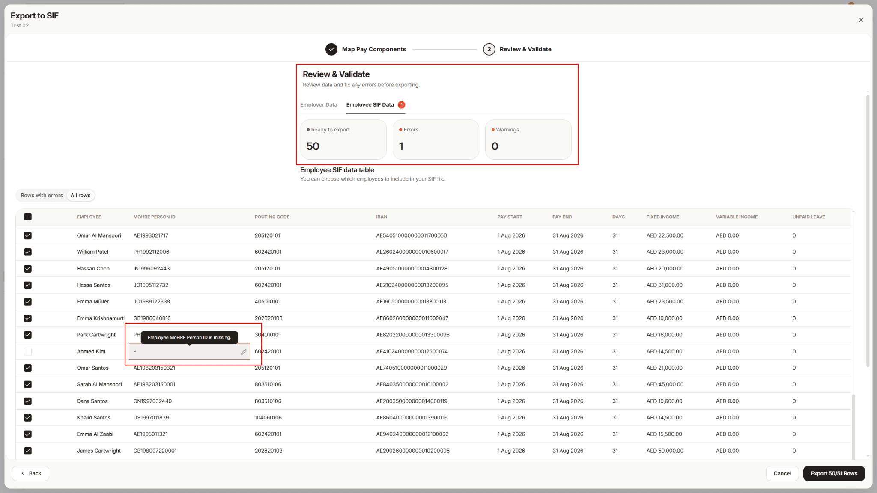Click the Back button

(x=31, y=473)
